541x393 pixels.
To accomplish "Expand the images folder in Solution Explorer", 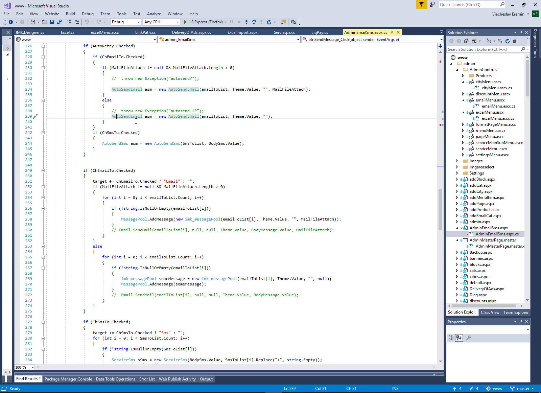I will point(457,161).
